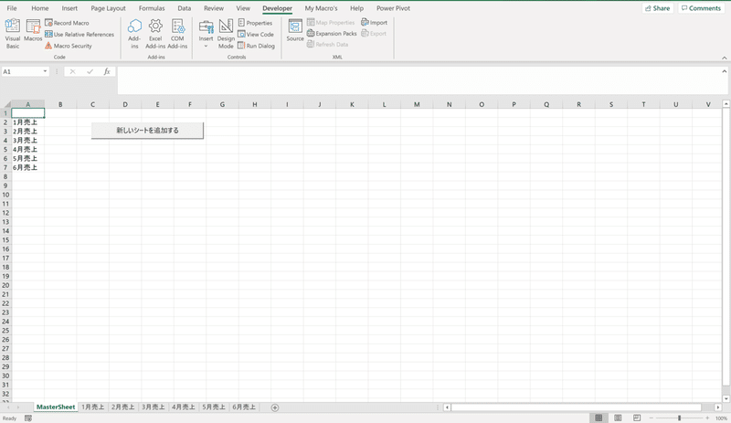Screen dimensions: 731x423
Task: Switch to Page Break Preview
Action: click(637, 418)
